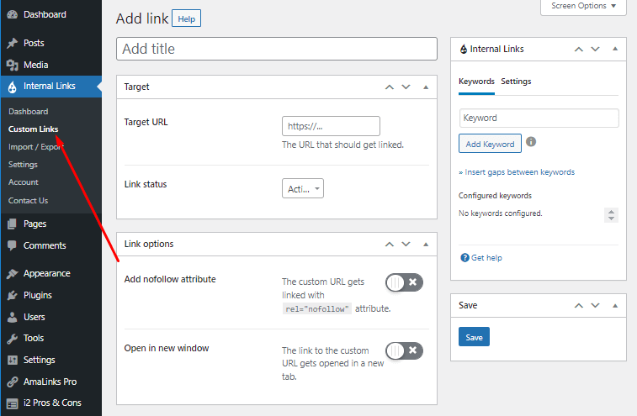637x416 pixels.
Task: Click the Add Keyword button
Action: pos(490,144)
